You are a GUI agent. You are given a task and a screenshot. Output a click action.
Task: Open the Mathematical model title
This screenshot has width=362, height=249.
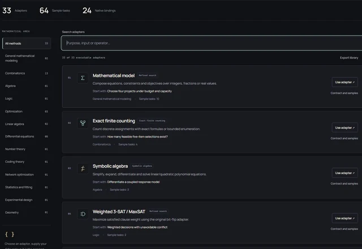(x=113, y=75)
